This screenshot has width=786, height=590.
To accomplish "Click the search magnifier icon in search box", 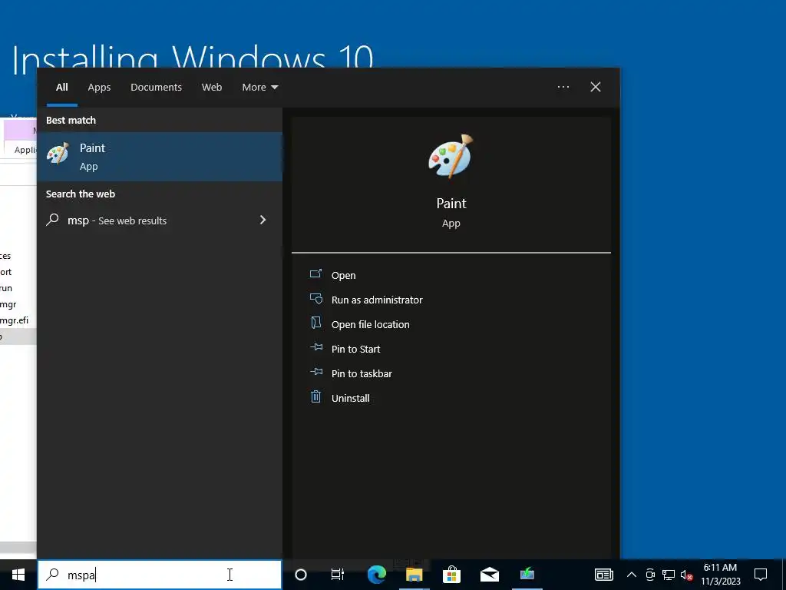I will tap(53, 575).
